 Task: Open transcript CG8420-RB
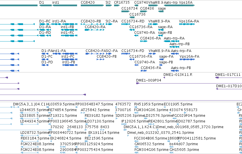coord(91,21)
